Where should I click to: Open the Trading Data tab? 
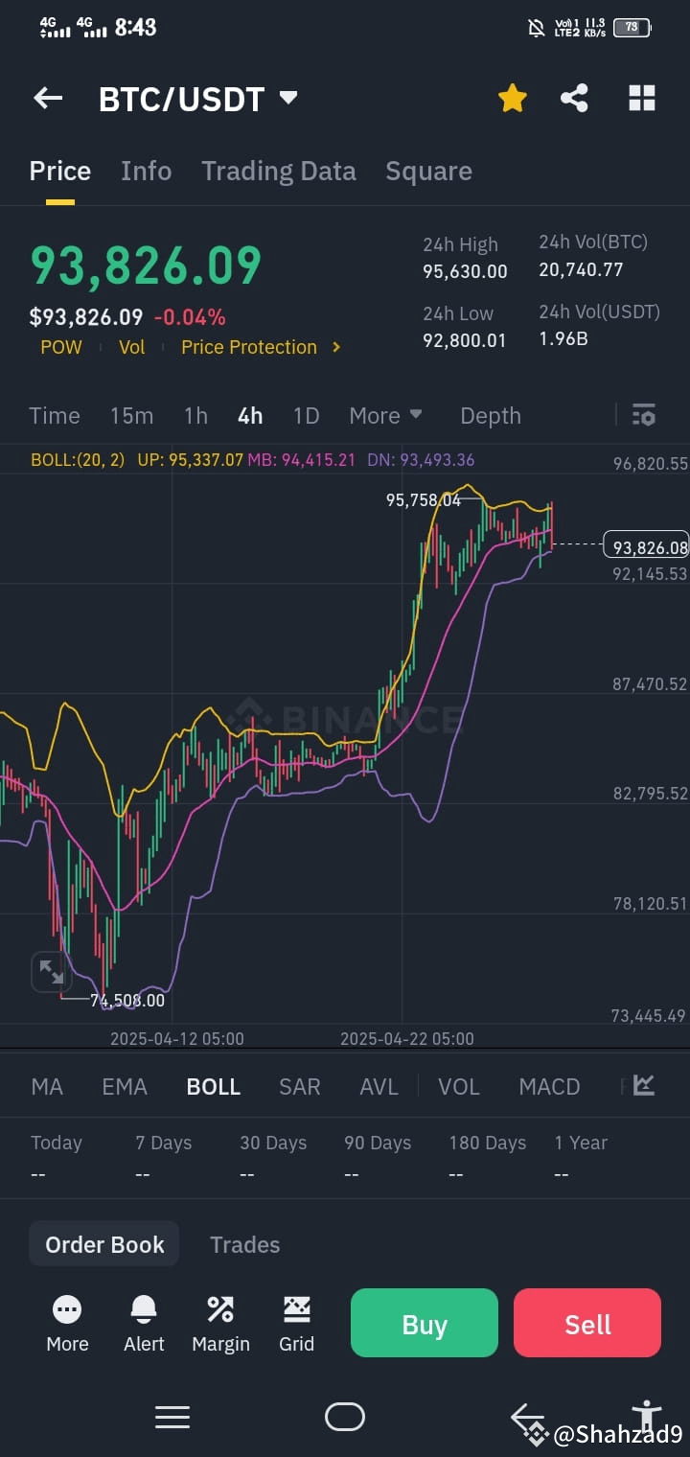pyautogui.click(x=279, y=171)
